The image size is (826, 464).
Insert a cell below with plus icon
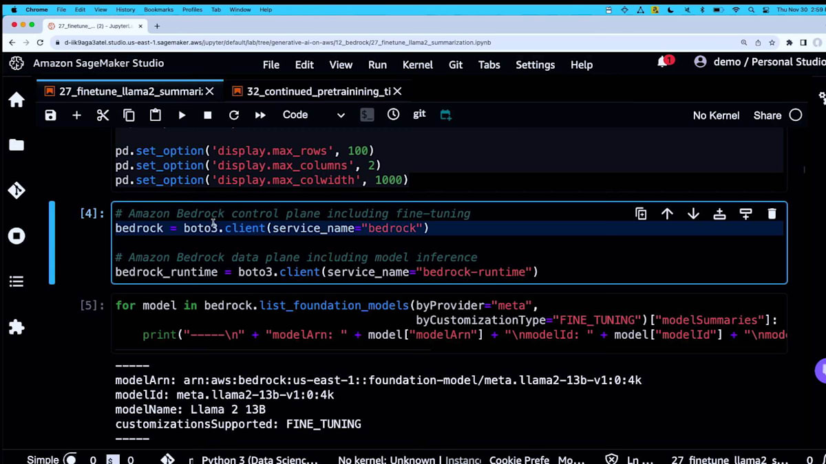76,115
